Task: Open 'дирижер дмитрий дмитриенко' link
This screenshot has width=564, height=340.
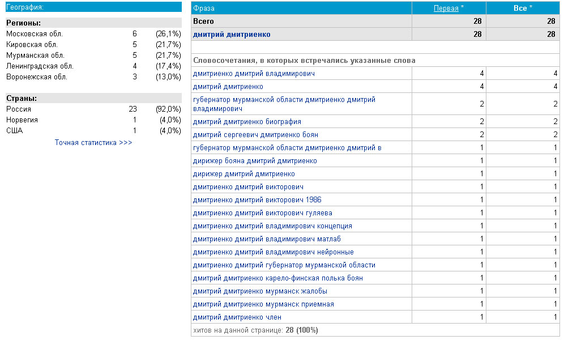Action: click(243, 174)
